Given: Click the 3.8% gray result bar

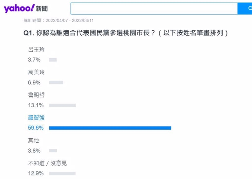Looking at the screenshot, I should [x=53, y=151].
